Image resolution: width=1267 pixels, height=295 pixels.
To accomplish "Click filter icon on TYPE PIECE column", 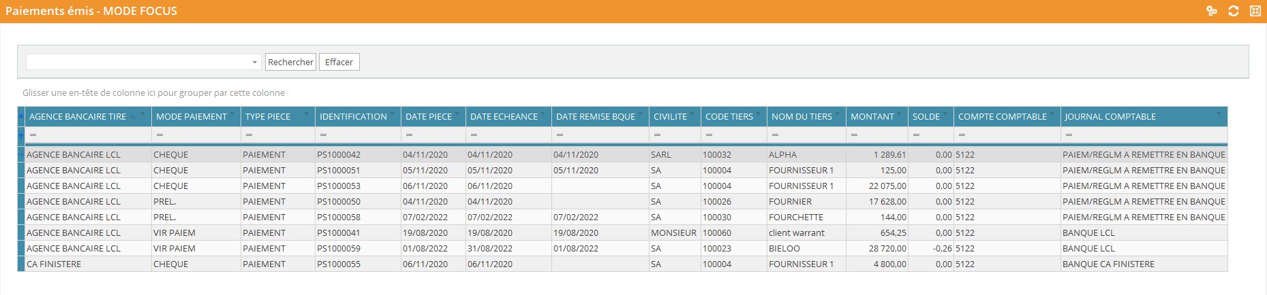I will coord(307,114).
